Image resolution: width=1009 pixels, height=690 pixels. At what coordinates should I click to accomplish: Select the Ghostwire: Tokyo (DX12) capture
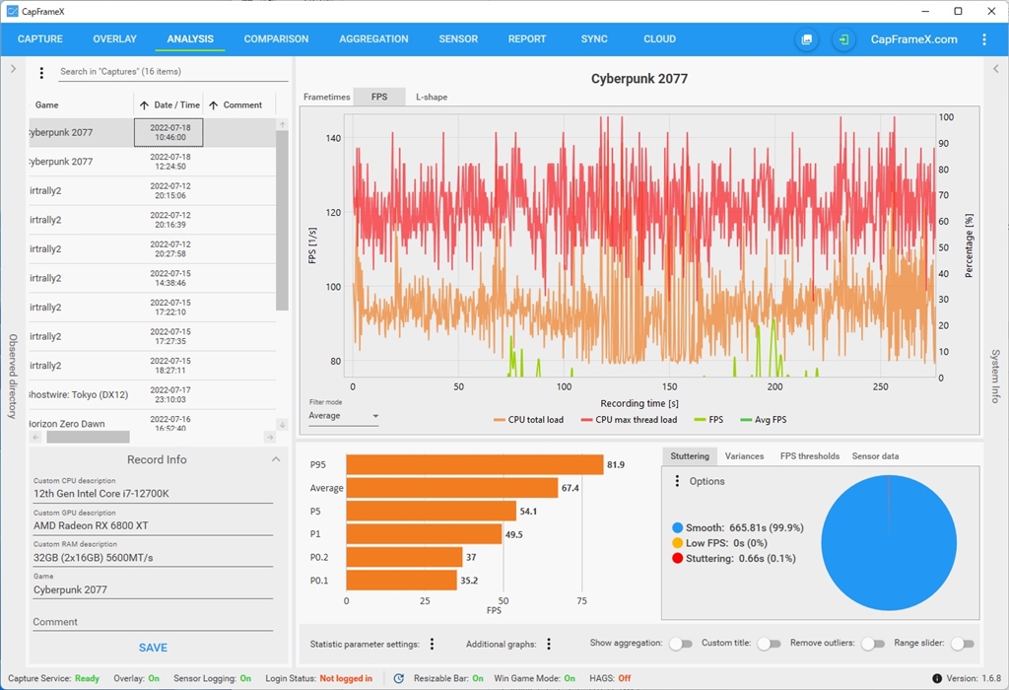coord(152,394)
